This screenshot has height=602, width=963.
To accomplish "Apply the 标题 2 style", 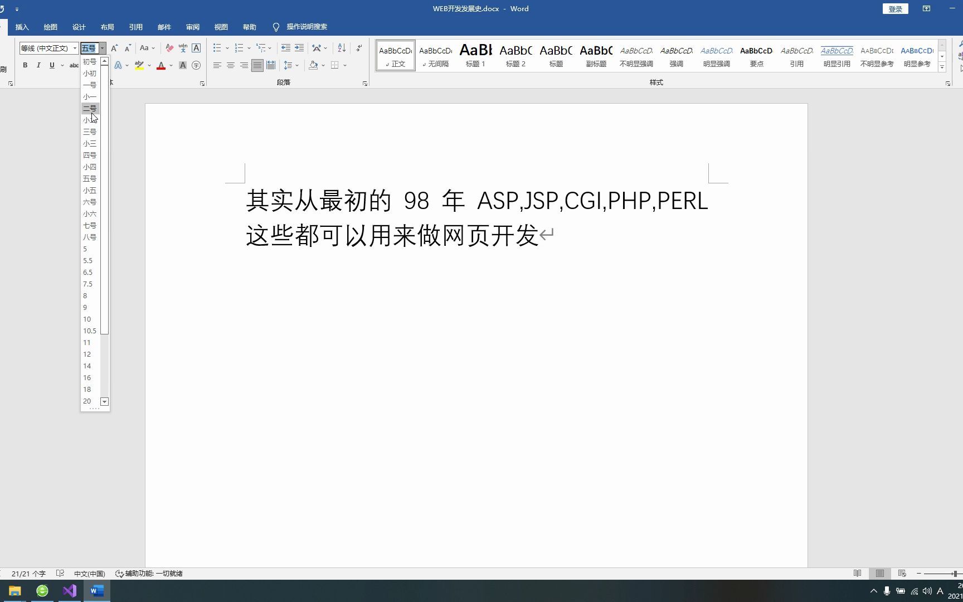I will tap(515, 56).
